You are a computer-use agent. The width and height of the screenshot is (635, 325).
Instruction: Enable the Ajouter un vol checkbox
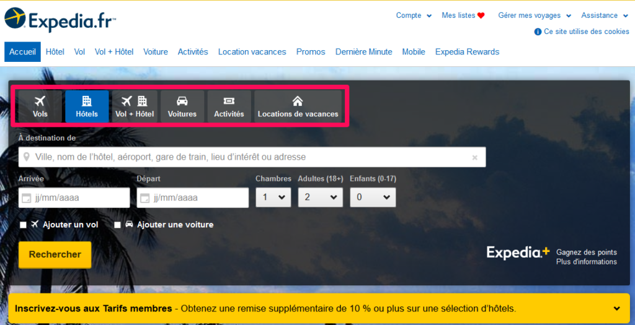[x=23, y=225]
